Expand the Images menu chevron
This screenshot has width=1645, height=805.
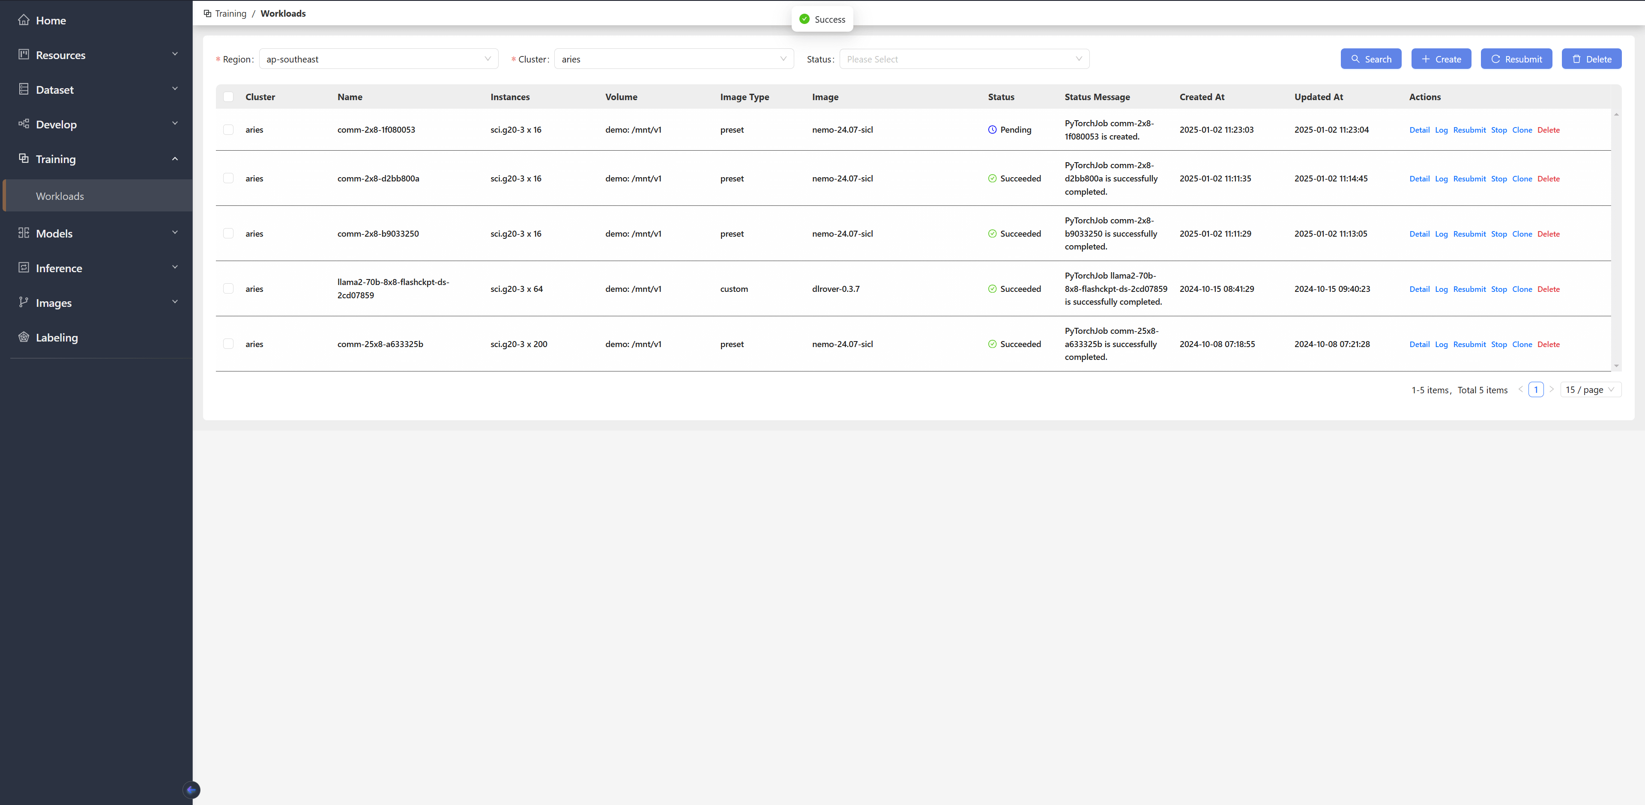point(175,302)
